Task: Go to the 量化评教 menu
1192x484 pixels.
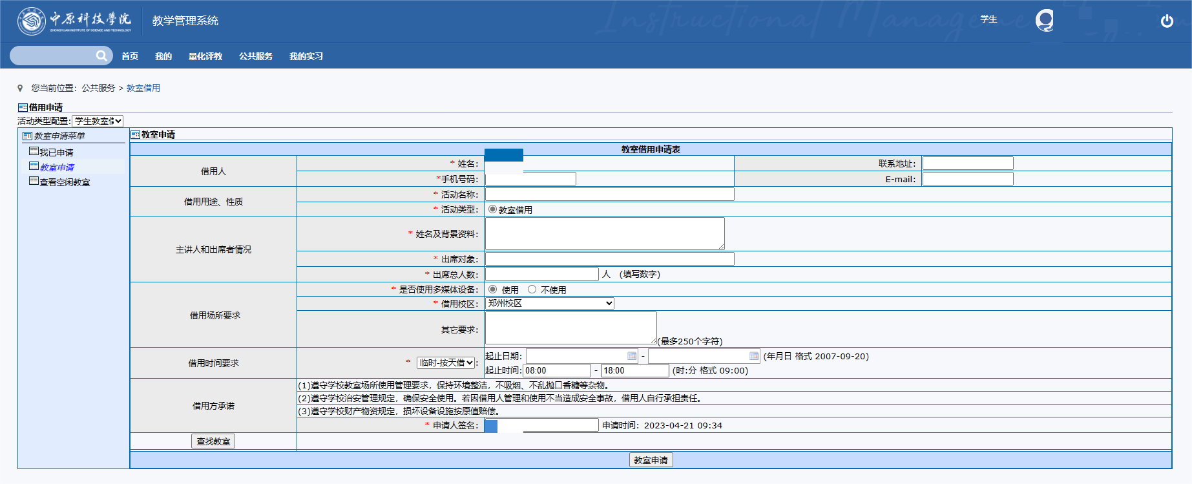Action: (205, 56)
